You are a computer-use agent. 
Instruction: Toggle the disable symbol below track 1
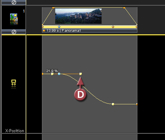coord(14,32)
